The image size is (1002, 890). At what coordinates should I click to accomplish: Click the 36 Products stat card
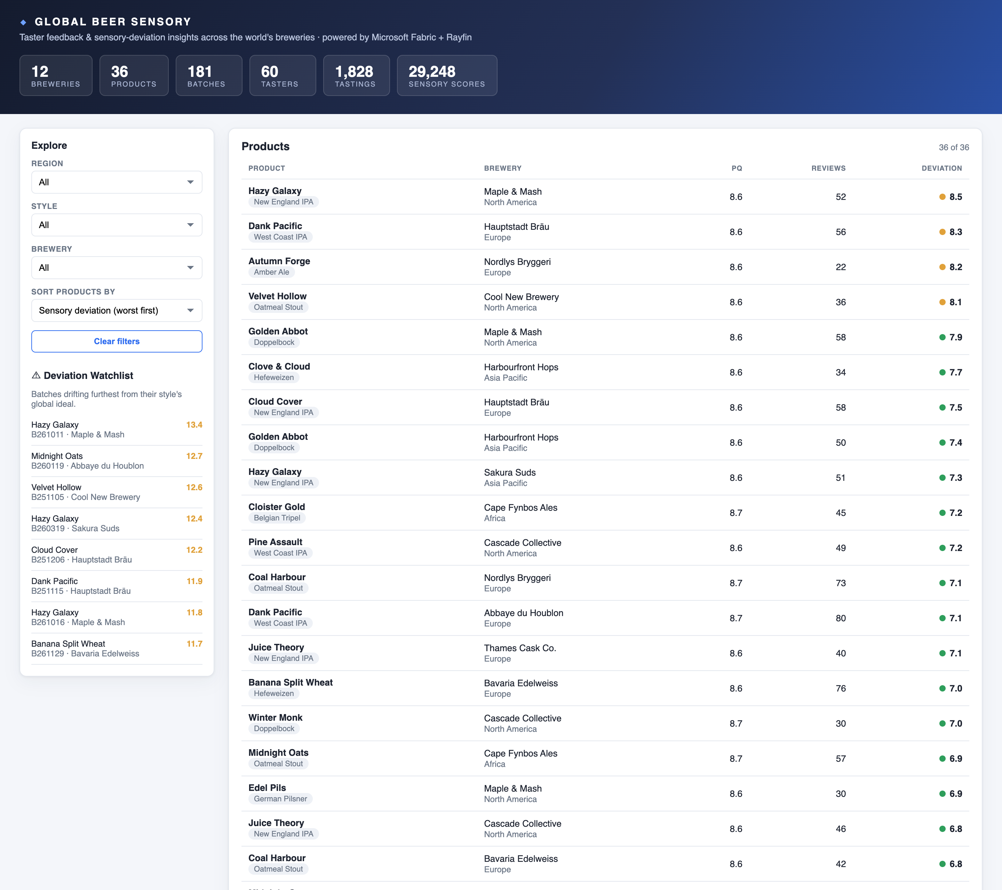(x=134, y=75)
